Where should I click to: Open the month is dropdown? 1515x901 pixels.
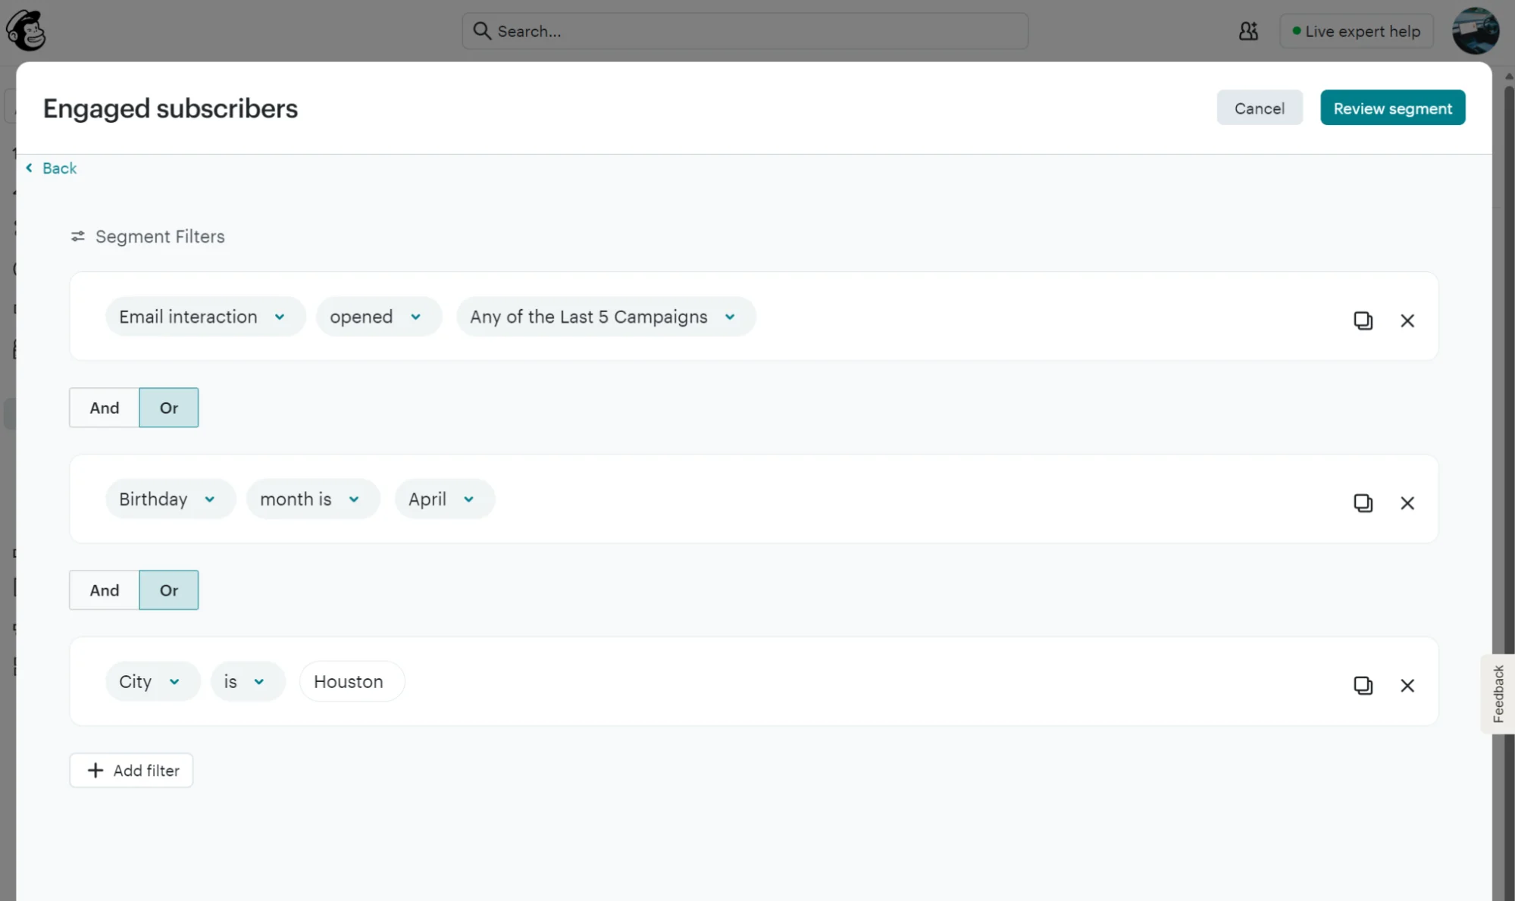click(313, 499)
